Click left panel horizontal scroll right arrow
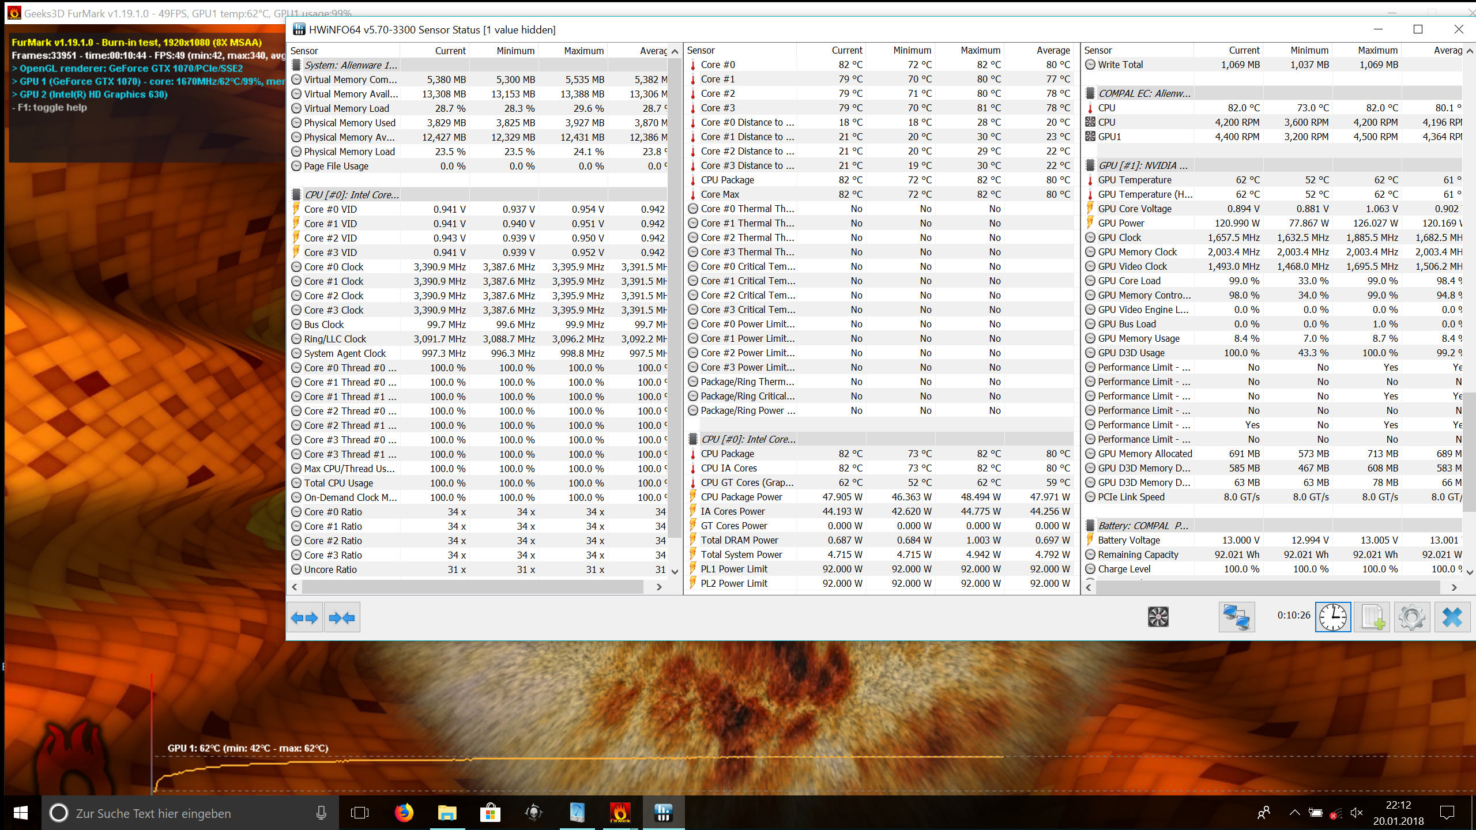The height and width of the screenshot is (830, 1476). tap(659, 587)
